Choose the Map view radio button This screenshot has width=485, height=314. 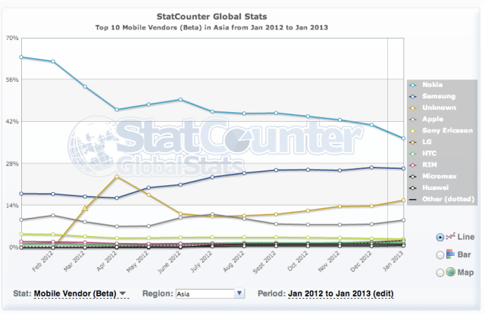[x=440, y=272]
